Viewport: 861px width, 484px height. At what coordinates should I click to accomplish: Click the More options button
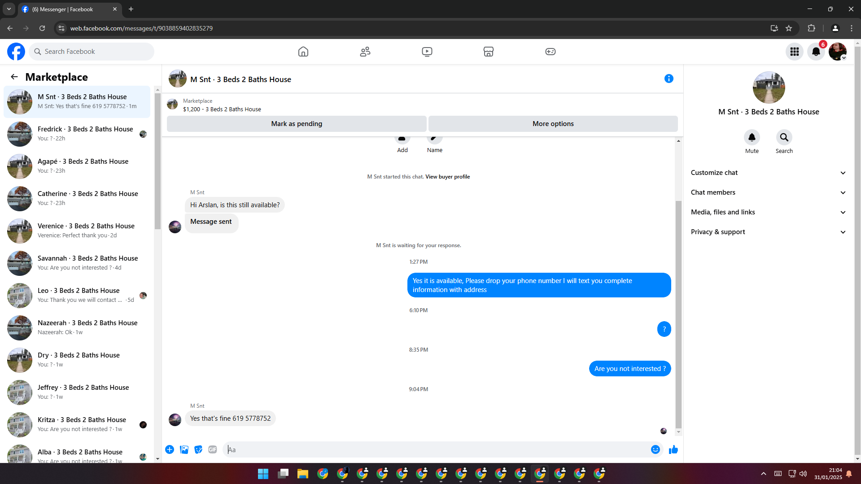coord(553,124)
